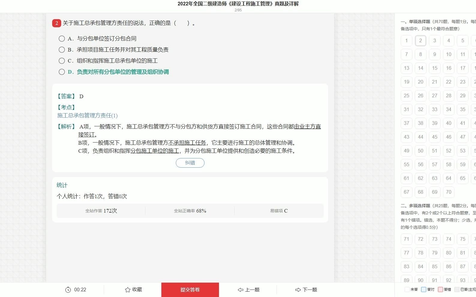Viewport: 476px width, 297px height.
Task: Jump to question 20
Action: [x=421, y=82]
